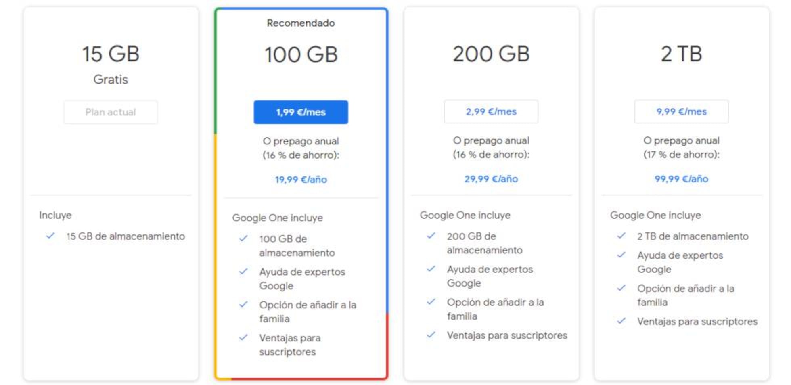
Task: Choose the 9,99 €/mes plan button
Action: [681, 111]
